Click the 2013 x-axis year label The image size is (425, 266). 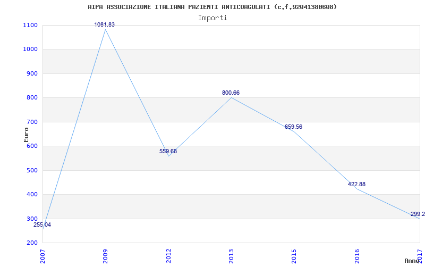tap(231, 256)
